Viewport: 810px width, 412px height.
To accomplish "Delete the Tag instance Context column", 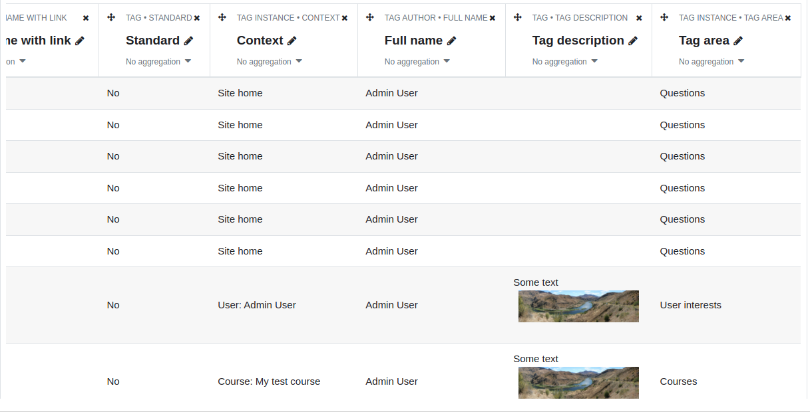I will (345, 18).
